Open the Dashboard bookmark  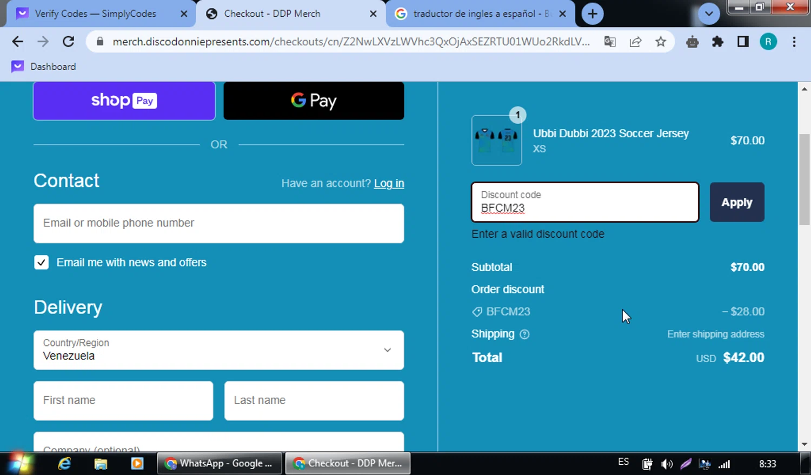pos(44,66)
